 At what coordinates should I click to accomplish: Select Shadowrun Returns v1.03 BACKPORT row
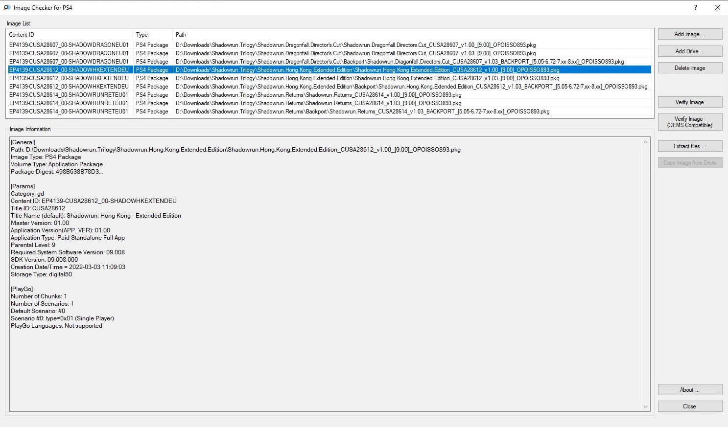[329, 112]
